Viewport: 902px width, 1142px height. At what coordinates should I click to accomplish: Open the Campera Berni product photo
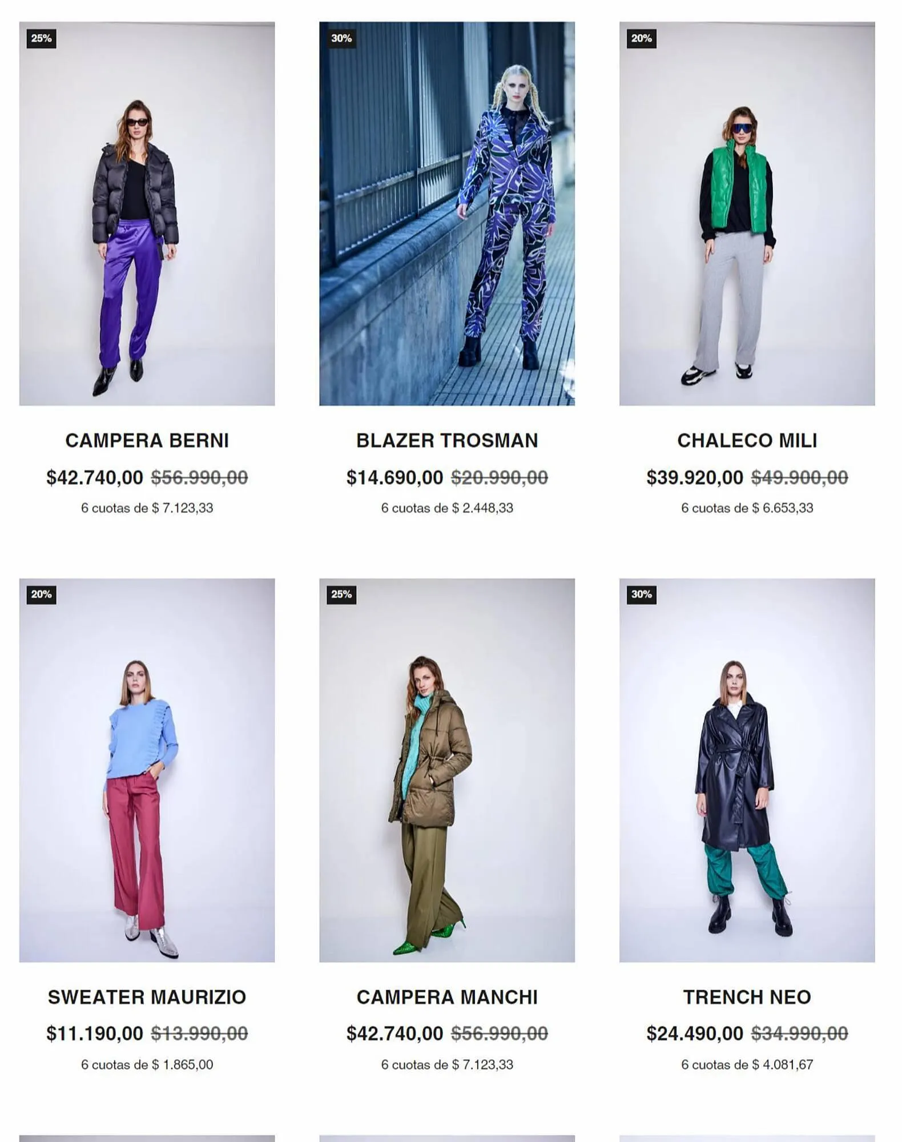[x=147, y=214]
